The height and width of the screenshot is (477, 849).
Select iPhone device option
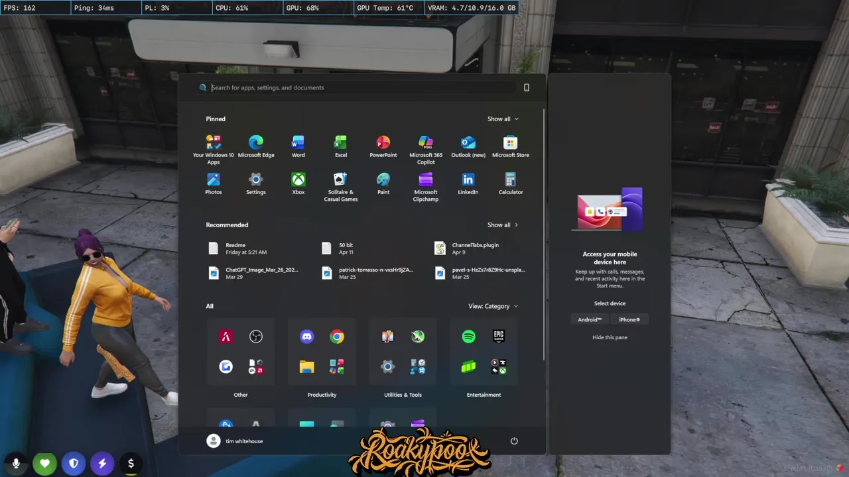pyautogui.click(x=629, y=319)
